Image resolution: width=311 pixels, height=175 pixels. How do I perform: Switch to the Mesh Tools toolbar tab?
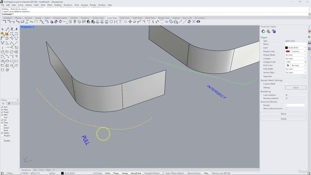pos(150,18)
